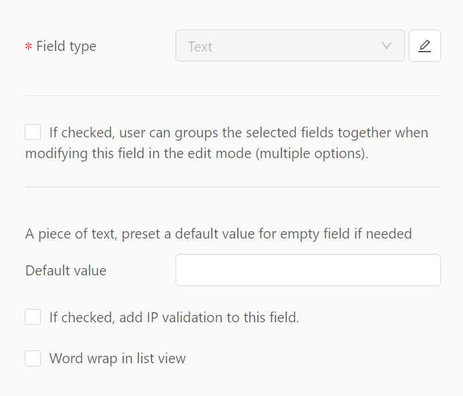The height and width of the screenshot is (396, 463).
Task: Click the 'add IP validation to this field' label
Action: 209,318
